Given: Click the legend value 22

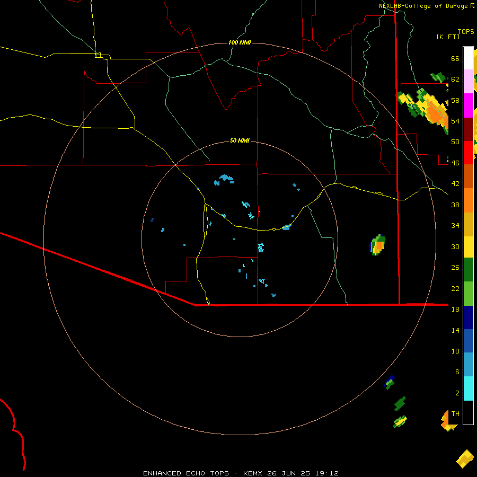Looking at the screenshot, I should [455, 288].
